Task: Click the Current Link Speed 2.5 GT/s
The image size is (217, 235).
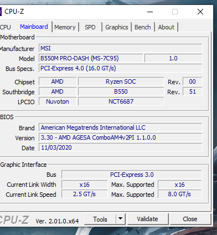Action: (85, 195)
